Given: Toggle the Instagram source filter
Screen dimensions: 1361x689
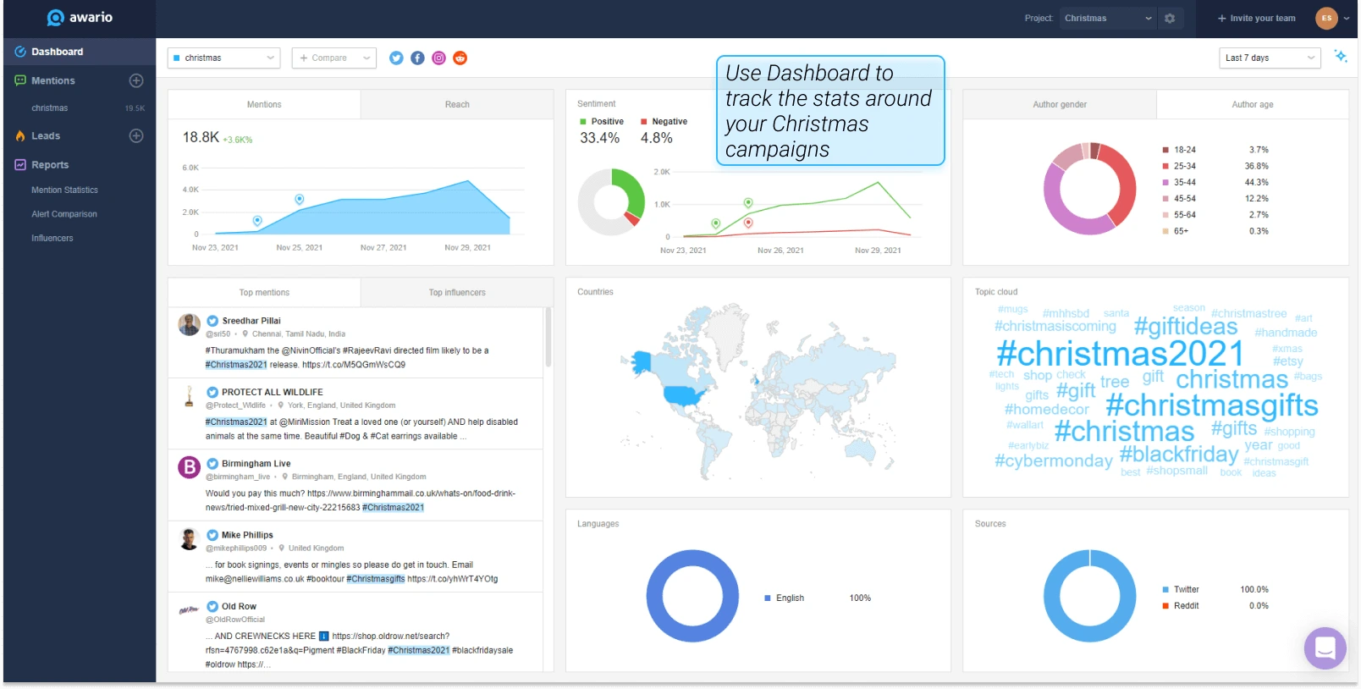Looking at the screenshot, I should (438, 58).
